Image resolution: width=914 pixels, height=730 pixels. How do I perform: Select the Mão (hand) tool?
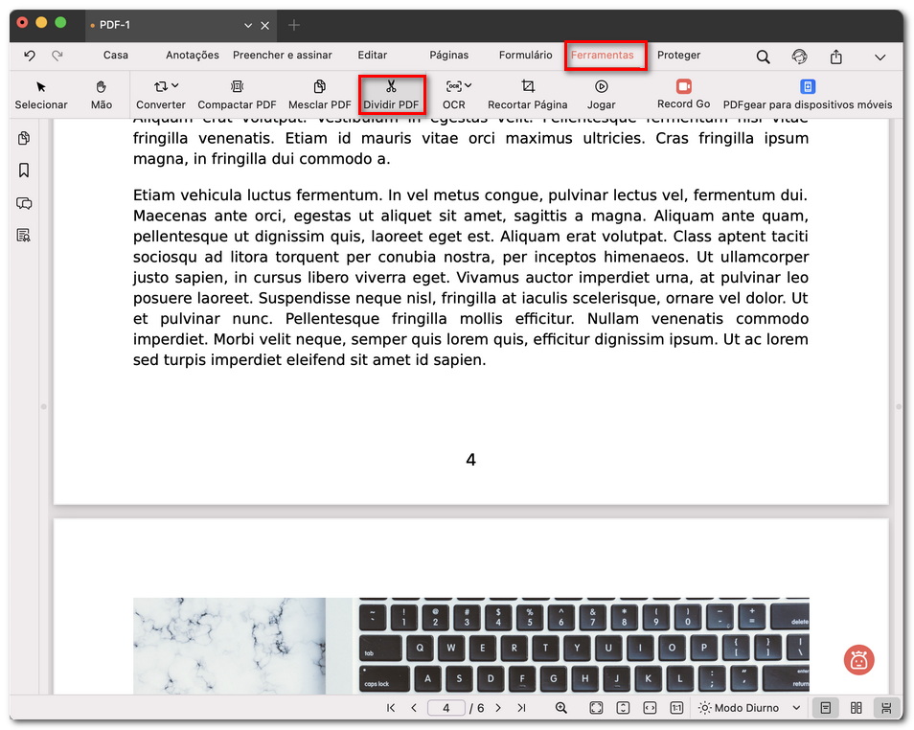[x=101, y=94]
